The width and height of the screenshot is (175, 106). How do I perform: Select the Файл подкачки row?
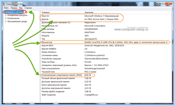[106, 95]
